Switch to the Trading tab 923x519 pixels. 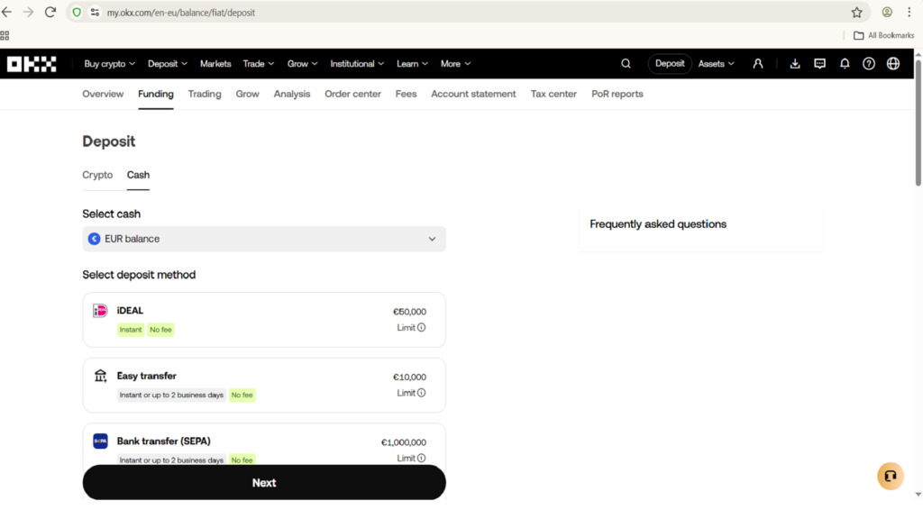click(205, 94)
